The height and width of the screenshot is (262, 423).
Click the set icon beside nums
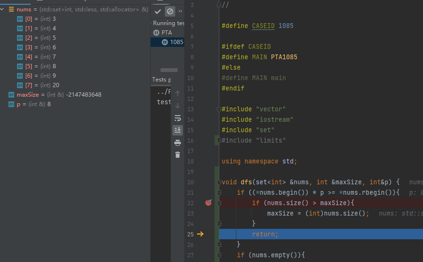[x=11, y=9]
